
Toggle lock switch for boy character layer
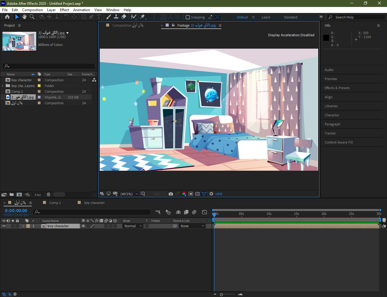pyautogui.click(x=17, y=226)
